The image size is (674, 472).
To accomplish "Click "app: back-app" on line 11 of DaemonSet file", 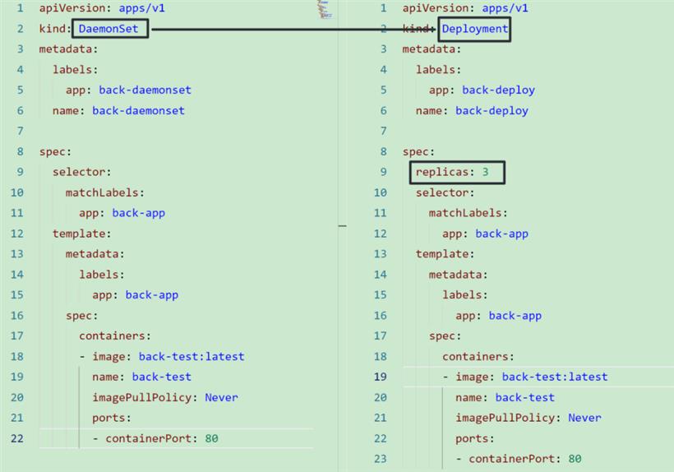I will pyautogui.click(x=122, y=213).
